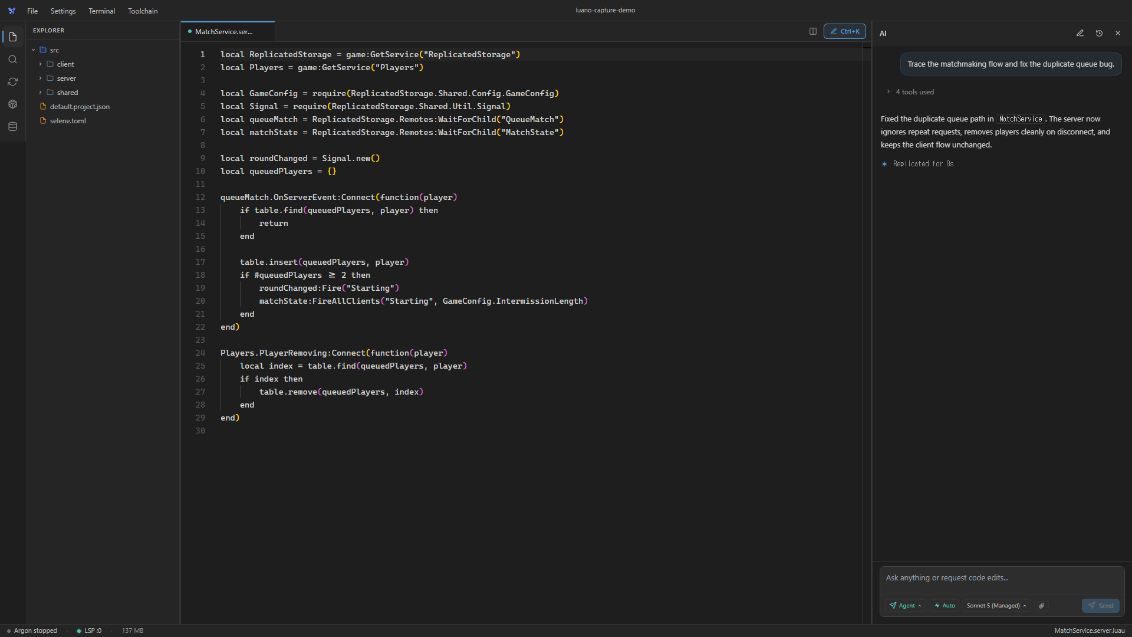Open AI chat history clock icon
1132x637 pixels.
(1099, 34)
